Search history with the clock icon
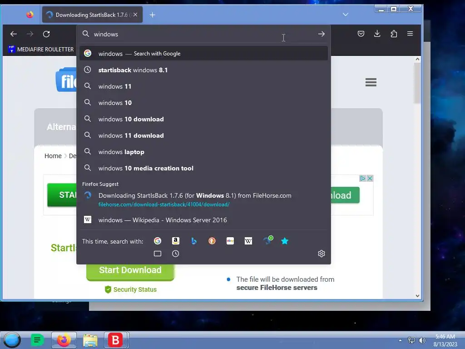The image size is (465, 349). 176,254
